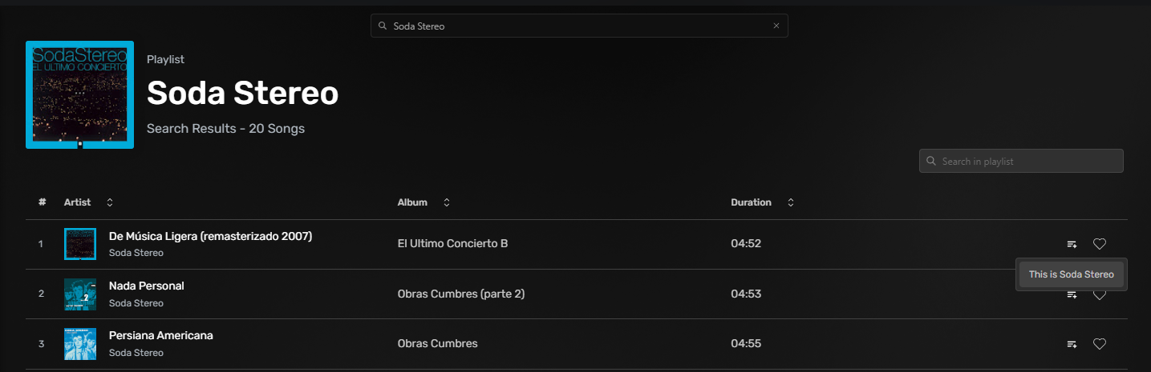Screen dimensions: 1151x372
Task: Open album El Ultimo Concierto B
Action: click(x=452, y=243)
